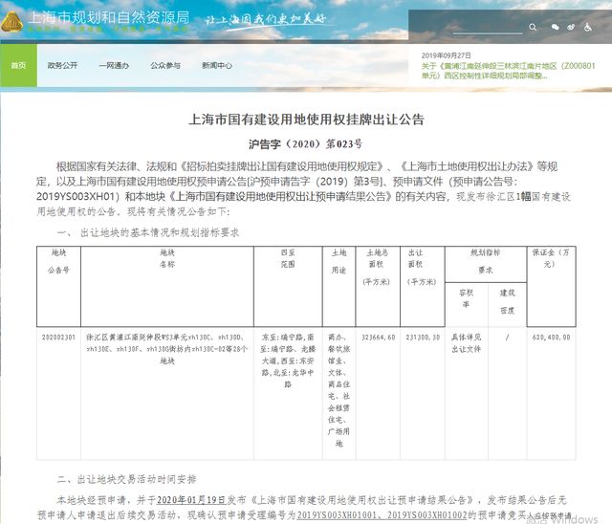The height and width of the screenshot is (524, 612).
Task: Click the 保证金 amount 628,400.00 cell
Action: click(570, 336)
